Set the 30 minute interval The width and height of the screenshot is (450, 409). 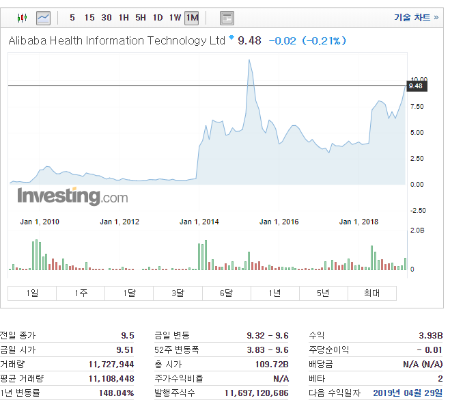107,18
